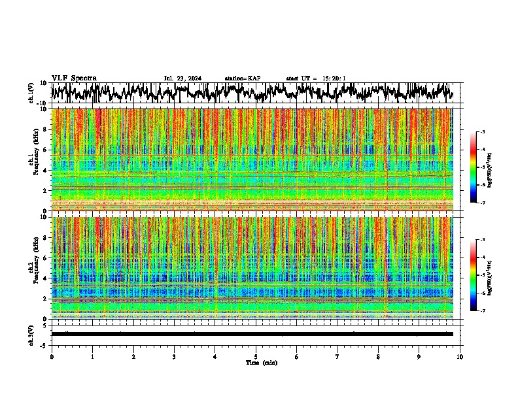This screenshot has width=518, height=400.
Task: Click the '6' kHz tick of ch.1 spectrogram
Action: [45, 150]
